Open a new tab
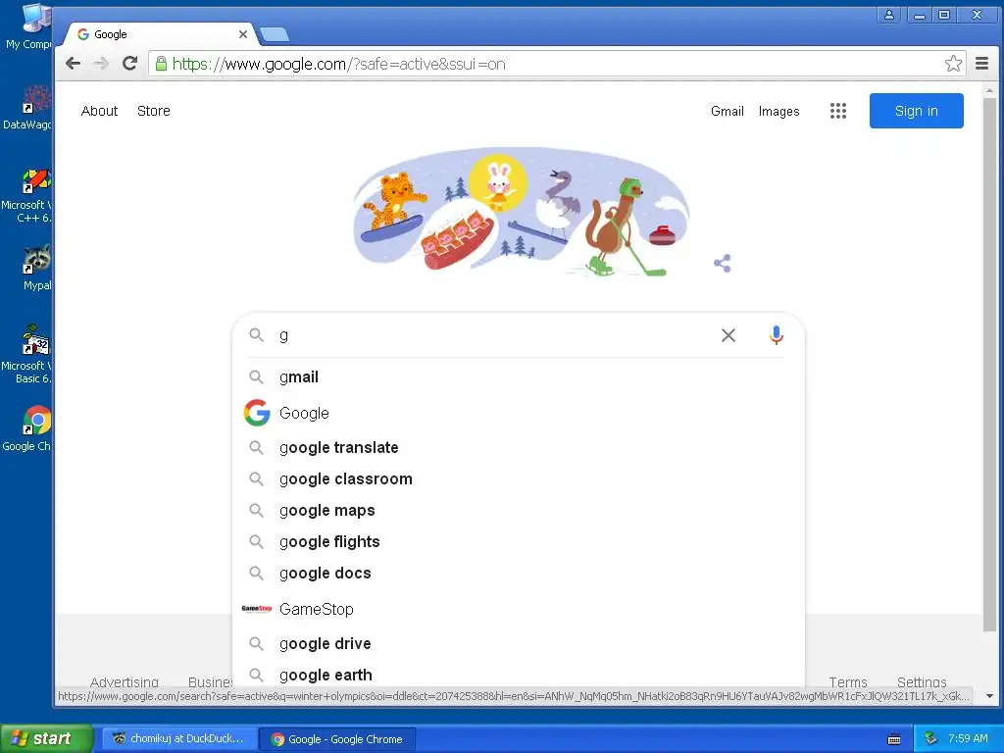Viewport: 1004px width, 753px height. coord(275,34)
